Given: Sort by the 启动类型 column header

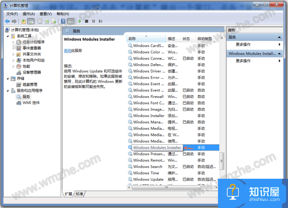Looking at the screenshot, I should (207, 39).
